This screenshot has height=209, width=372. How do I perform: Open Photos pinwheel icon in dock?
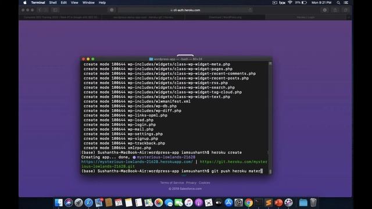159,203
